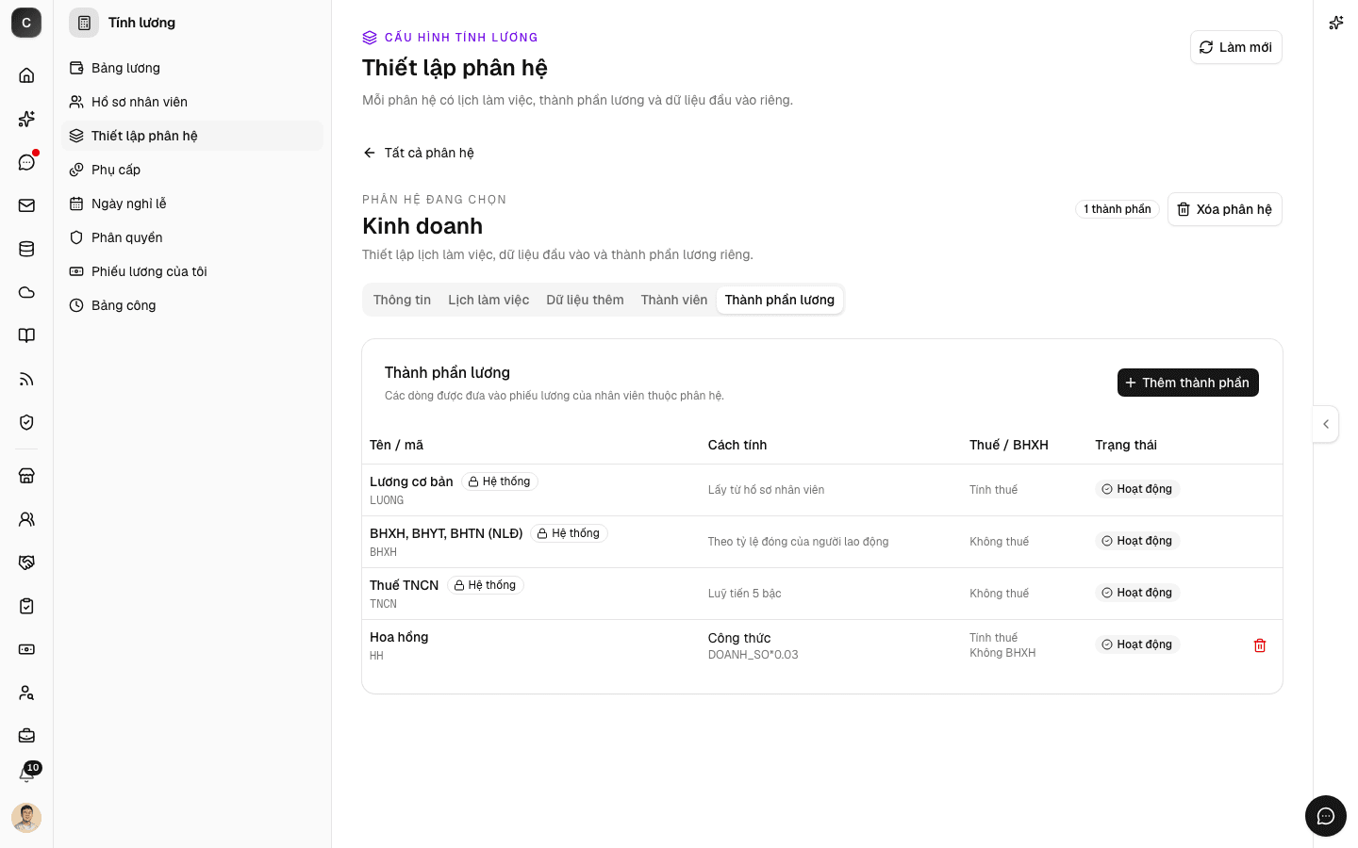
Task: Go back via Tất cả phân hệ link
Action: [419, 153]
